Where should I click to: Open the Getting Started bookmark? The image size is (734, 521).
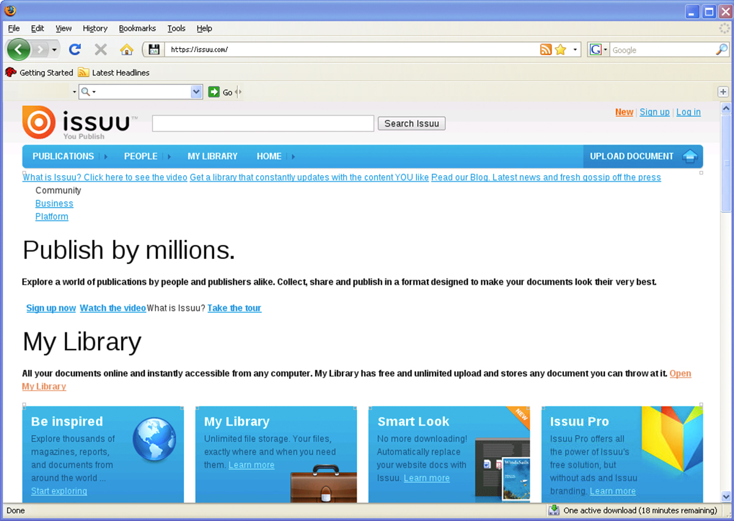pos(39,72)
